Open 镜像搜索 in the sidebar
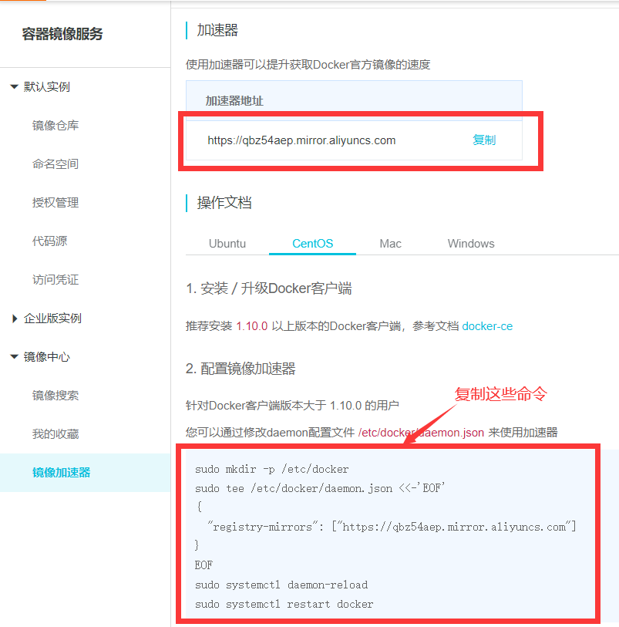This screenshot has height=627, width=619. tap(56, 396)
